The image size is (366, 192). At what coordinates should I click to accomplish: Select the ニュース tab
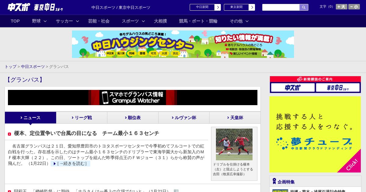[x=30, y=118]
